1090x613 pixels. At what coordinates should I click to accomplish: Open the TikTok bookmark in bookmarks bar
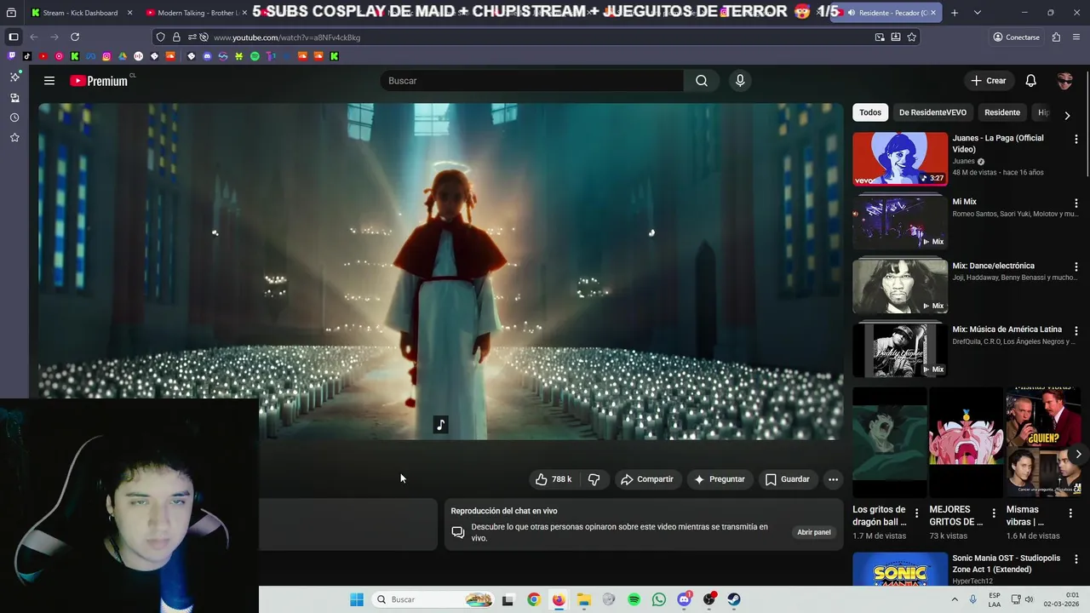[x=27, y=56]
